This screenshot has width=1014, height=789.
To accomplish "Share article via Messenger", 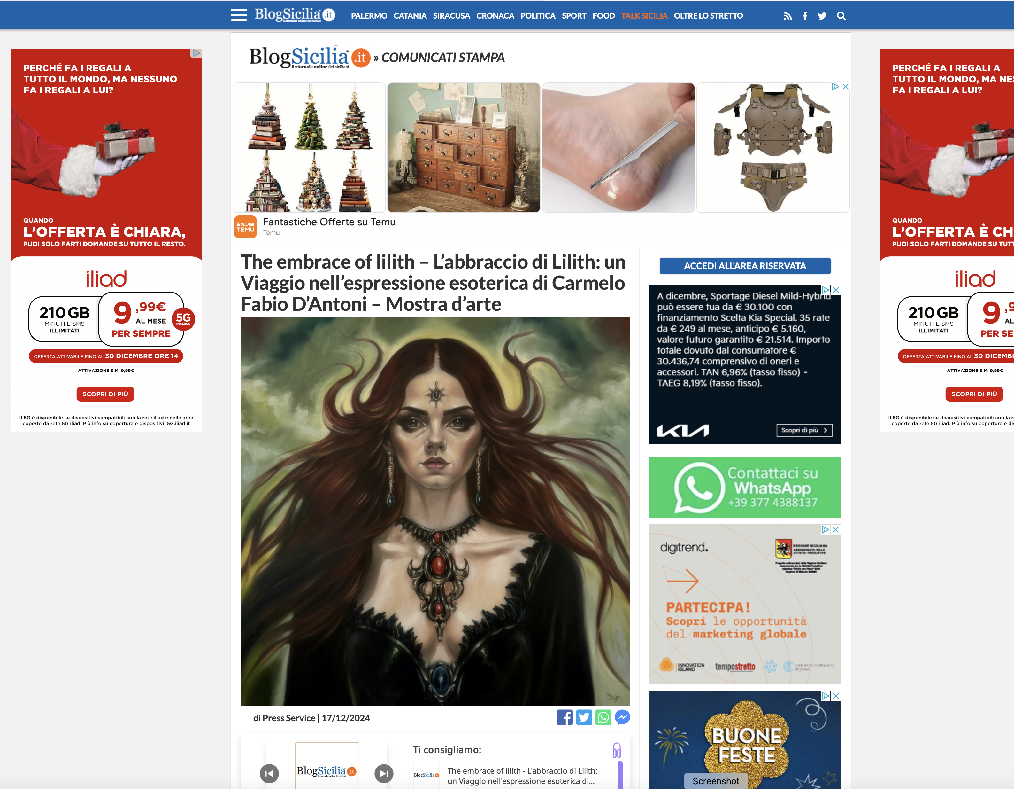I will (622, 717).
